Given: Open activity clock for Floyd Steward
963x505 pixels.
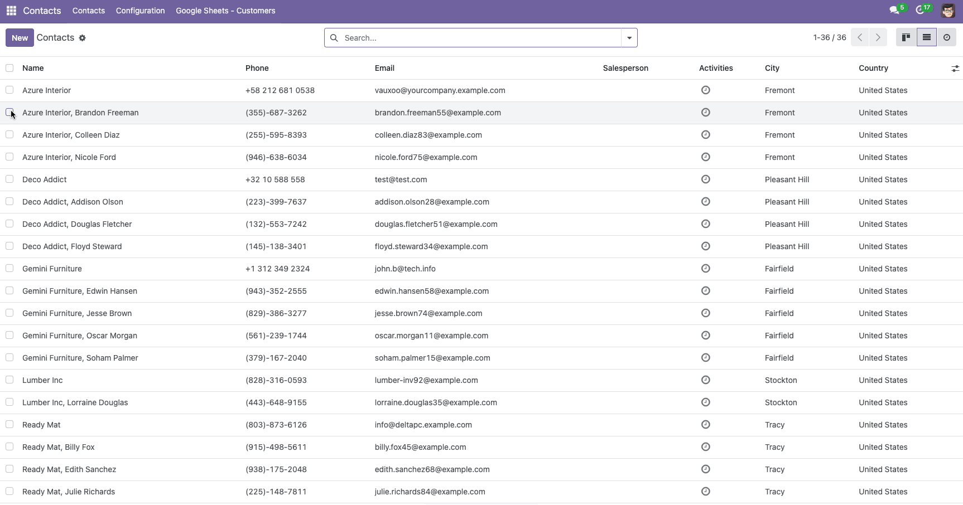Looking at the screenshot, I should [x=706, y=246].
